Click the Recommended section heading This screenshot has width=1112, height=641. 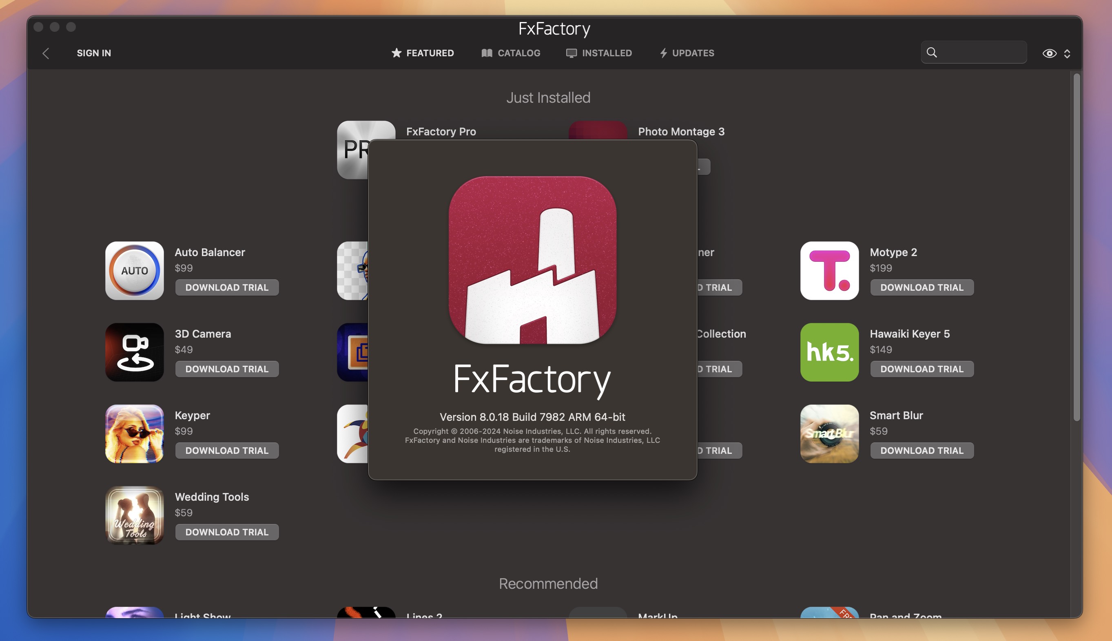point(548,584)
